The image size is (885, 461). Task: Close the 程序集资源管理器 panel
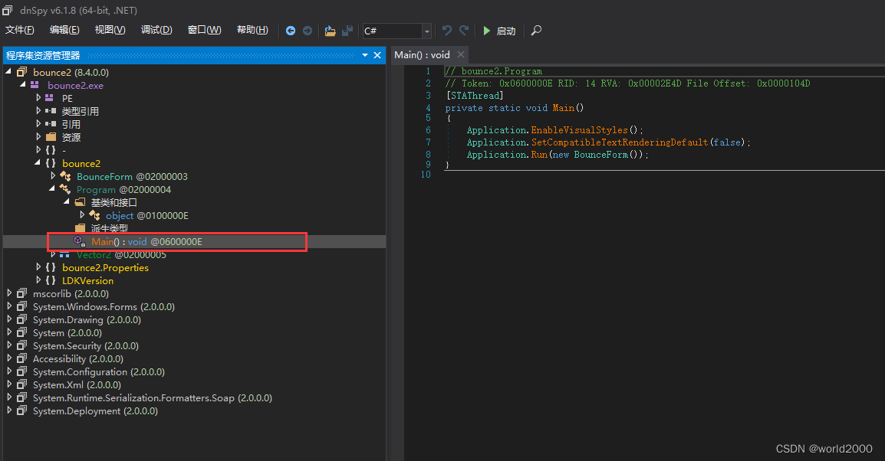click(x=377, y=55)
